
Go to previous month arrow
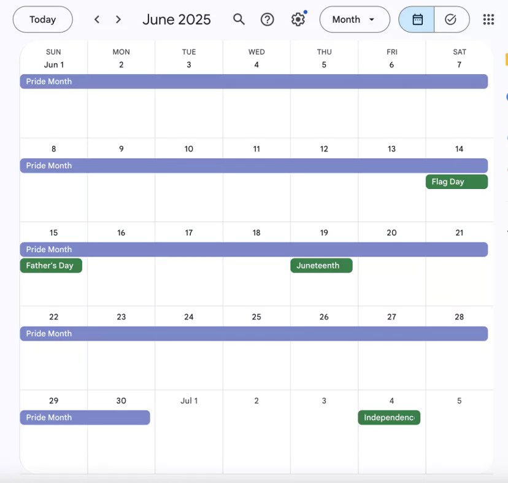coord(97,20)
